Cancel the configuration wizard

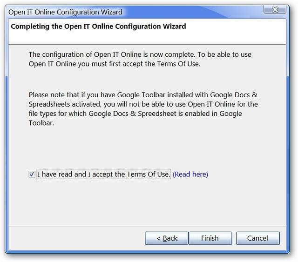[x=257, y=238]
